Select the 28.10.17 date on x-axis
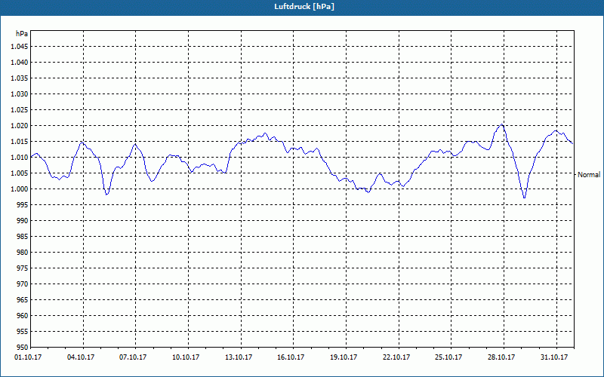The width and height of the screenshot is (604, 377). (x=501, y=357)
